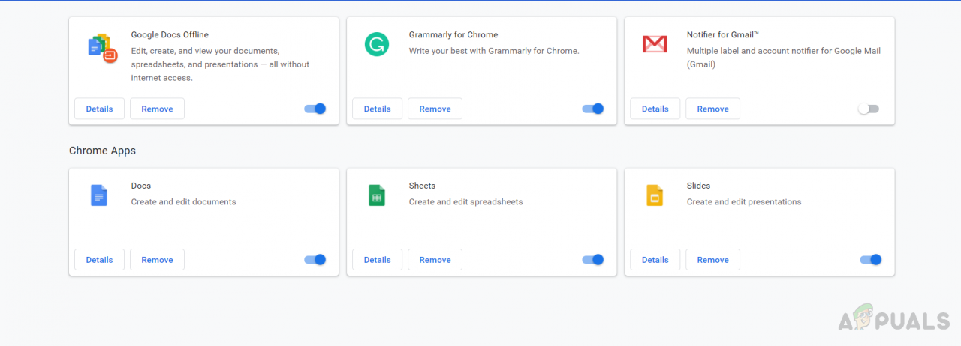Turn off the Slides app toggle

870,260
